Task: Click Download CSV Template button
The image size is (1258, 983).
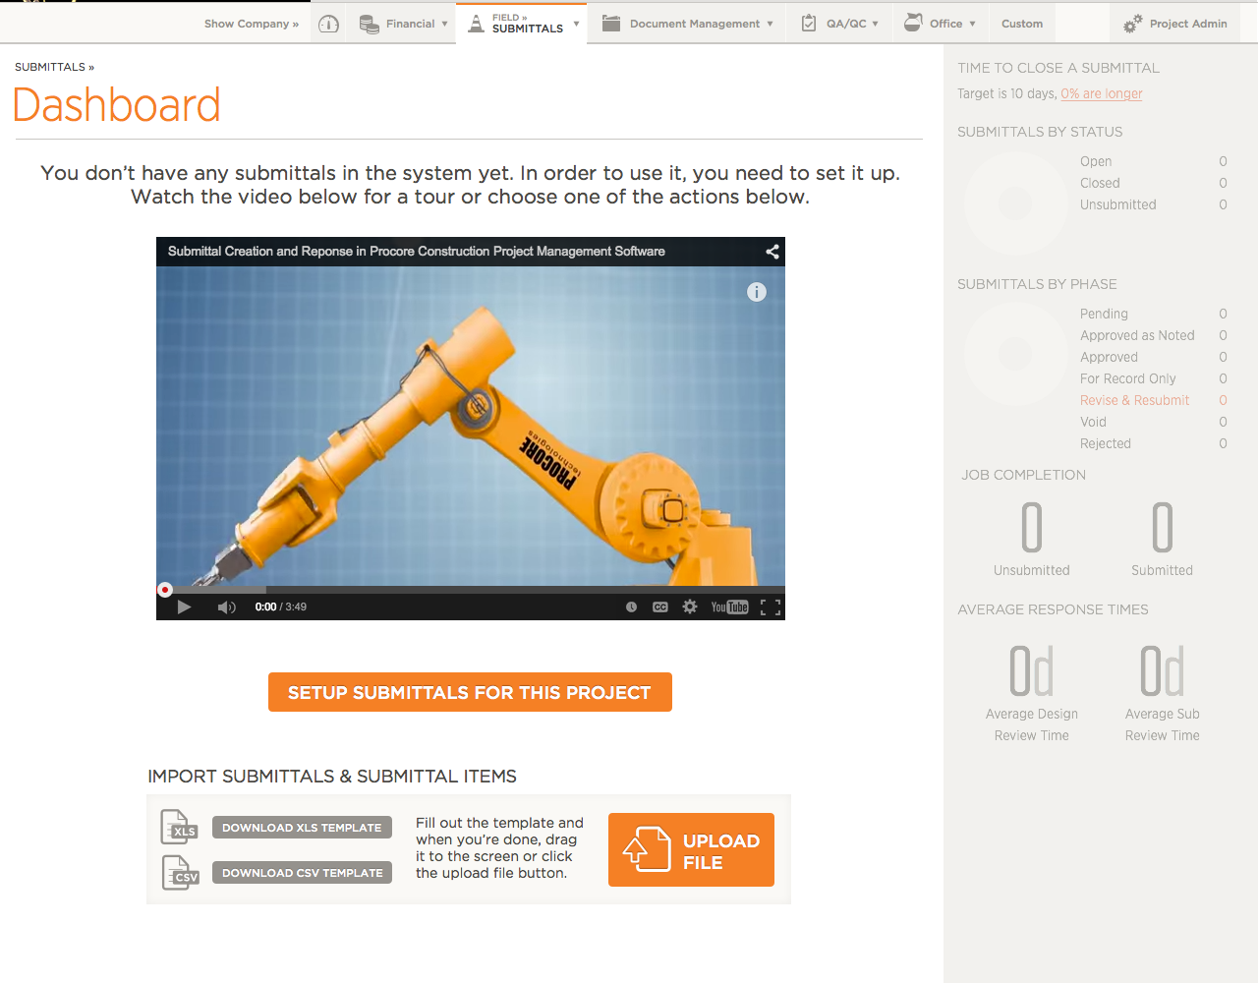Action: coord(302,873)
